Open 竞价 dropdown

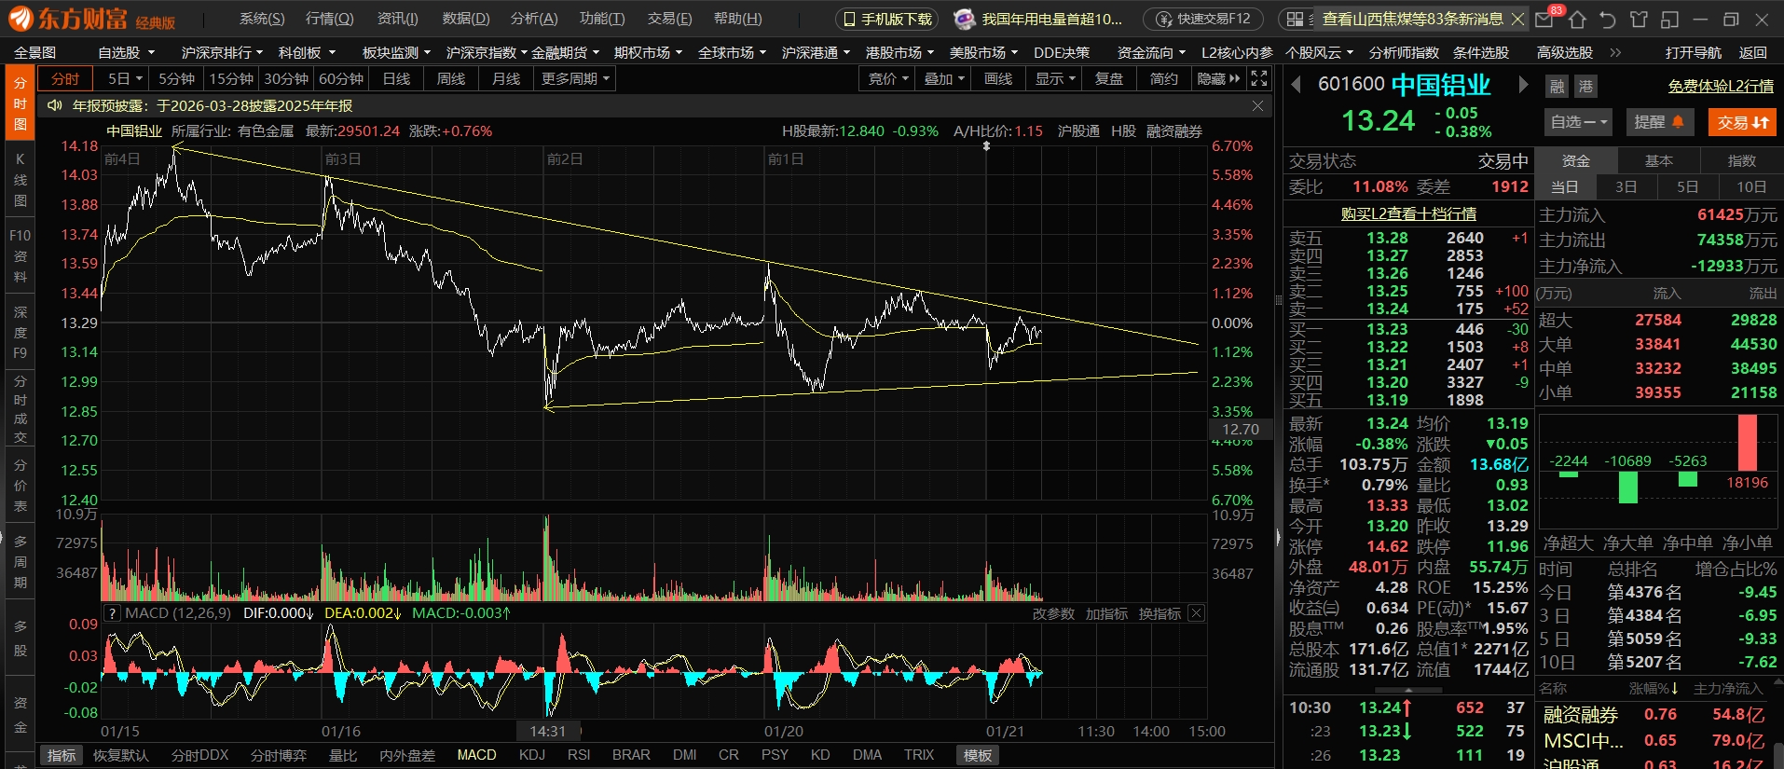pyautogui.click(x=887, y=79)
